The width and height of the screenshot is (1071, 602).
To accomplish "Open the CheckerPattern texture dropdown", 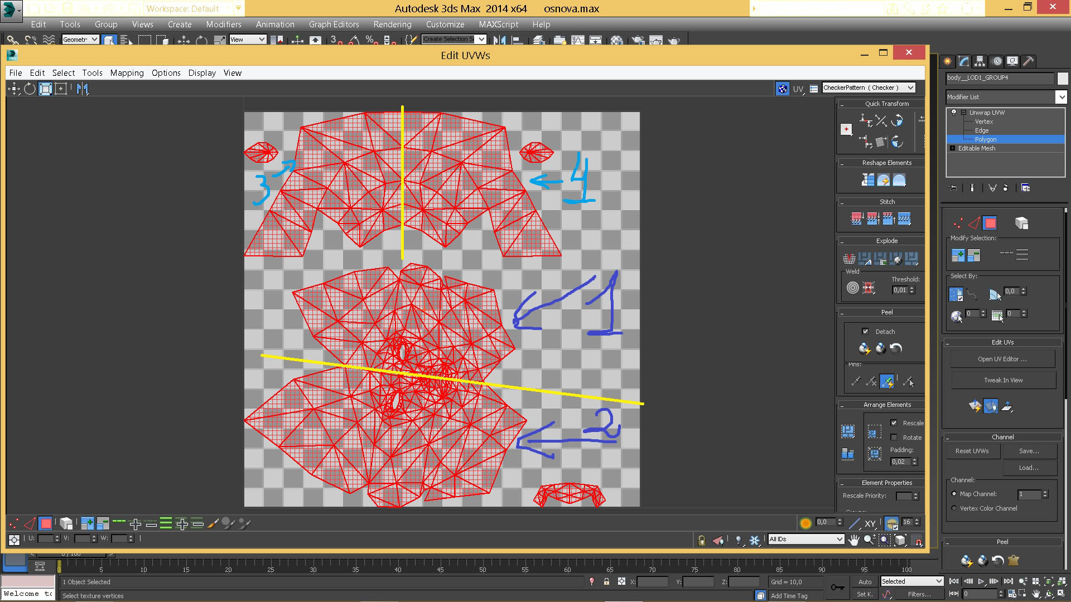I will [x=910, y=88].
